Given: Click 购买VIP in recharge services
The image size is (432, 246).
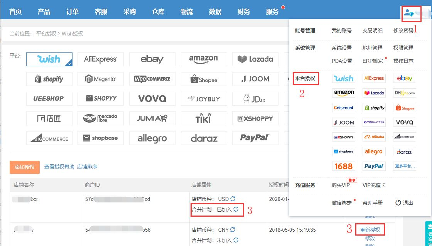Looking at the screenshot, I should click(x=341, y=185).
